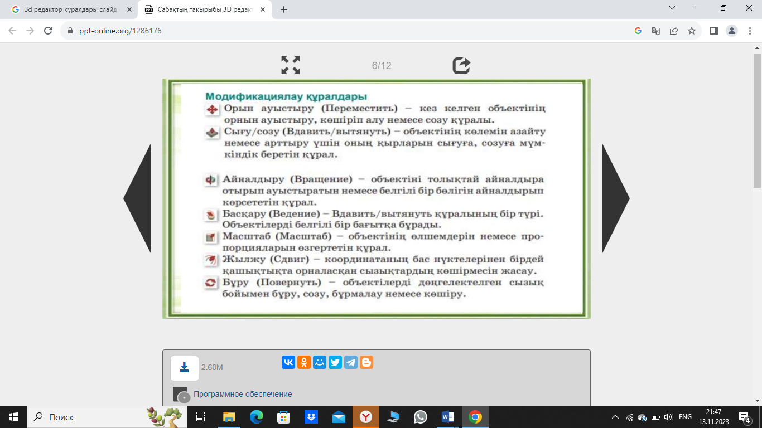This screenshot has height=428, width=762.
Task: Download the presentation file
Action: coord(184,368)
